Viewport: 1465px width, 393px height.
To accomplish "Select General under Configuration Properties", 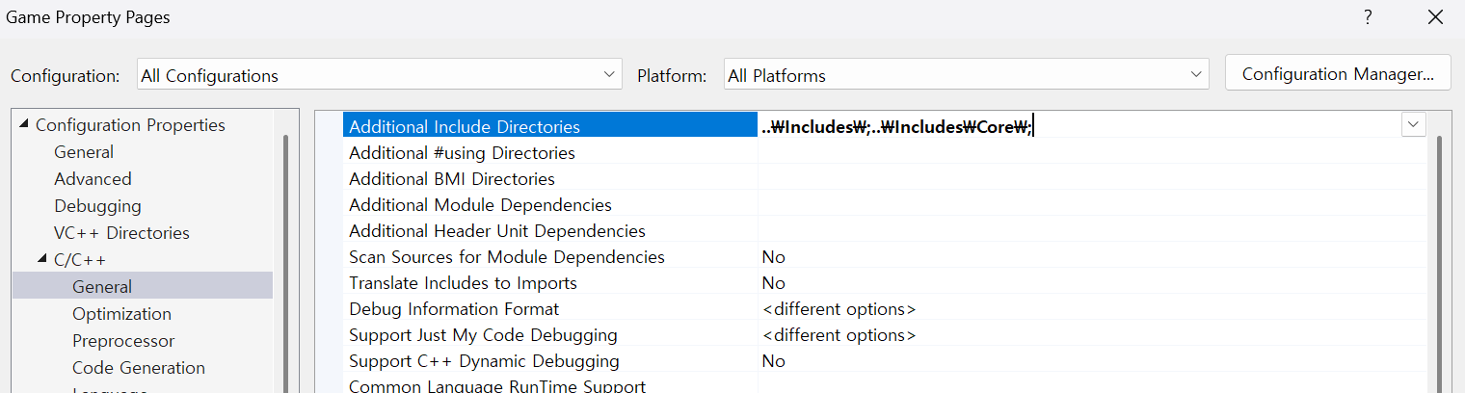I will 84,152.
